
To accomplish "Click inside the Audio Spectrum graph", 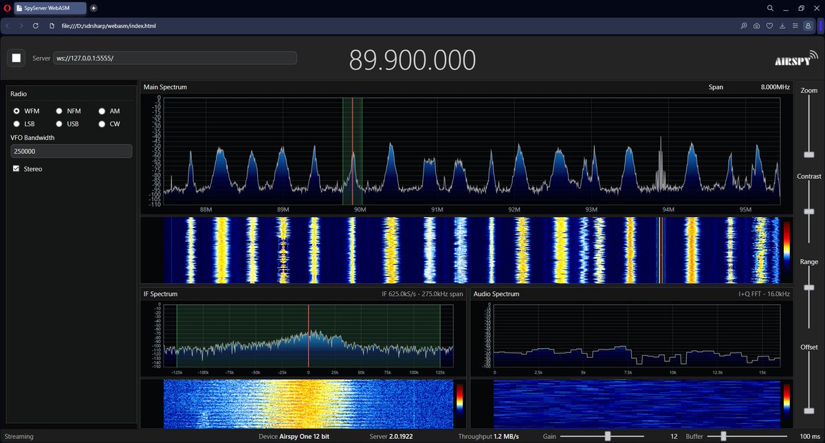I will pyautogui.click(x=637, y=337).
